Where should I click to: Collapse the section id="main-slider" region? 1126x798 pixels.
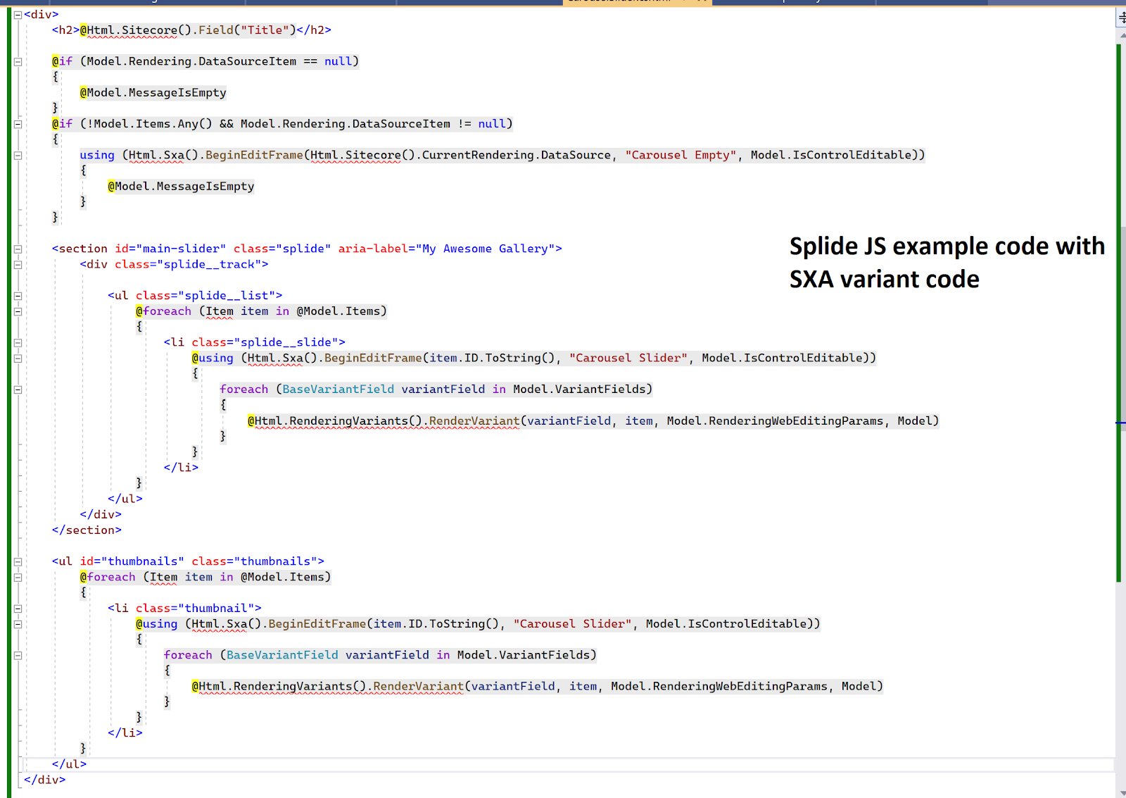tap(18, 249)
